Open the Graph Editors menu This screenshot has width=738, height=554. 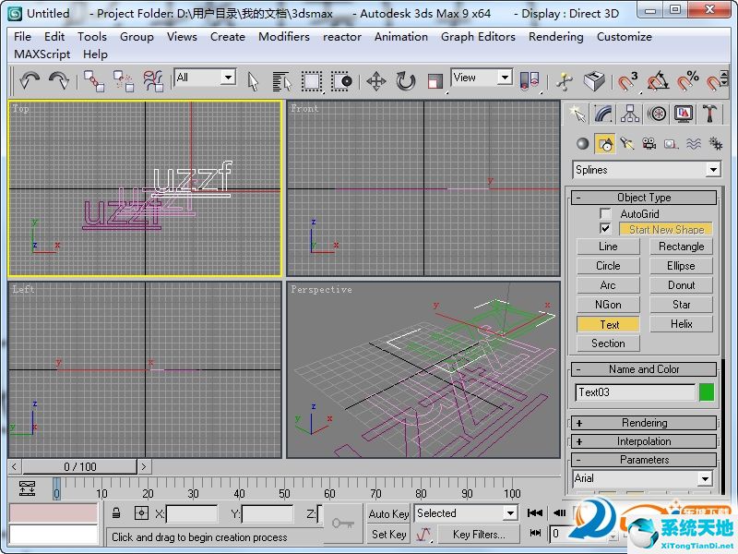coord(478,37)
